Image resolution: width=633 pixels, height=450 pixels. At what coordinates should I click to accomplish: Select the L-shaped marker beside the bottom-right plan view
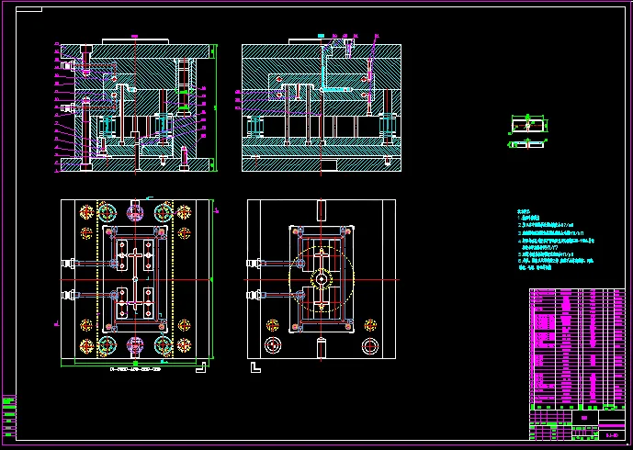[x=255, y=367]
